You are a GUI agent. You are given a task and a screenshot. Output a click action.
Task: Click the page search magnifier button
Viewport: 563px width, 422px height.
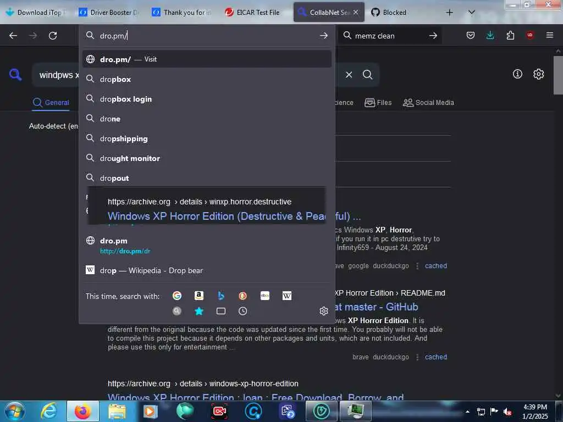tap(367, 75)
